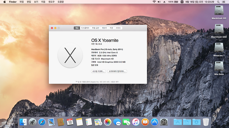The width and height of the screenshot is (229, 128).
Task: Click OS X Yosemite title text
Action: [x=105, y=40]
